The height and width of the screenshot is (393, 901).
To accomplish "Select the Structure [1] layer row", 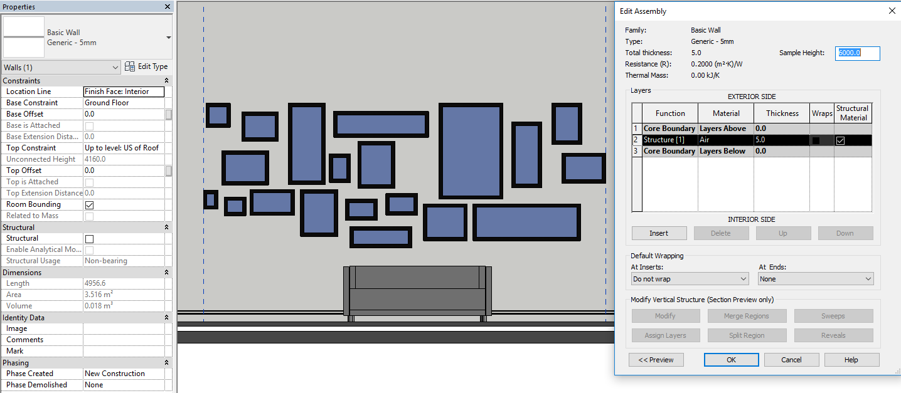I will point(669,140).
